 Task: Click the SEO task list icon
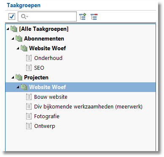29,68
